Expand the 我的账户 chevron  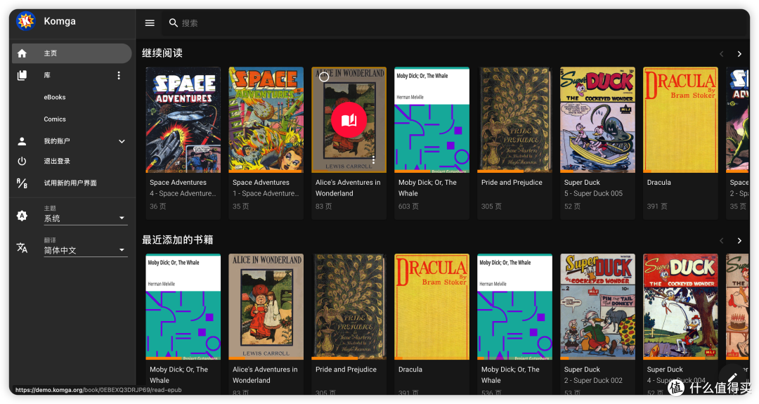[122, 141]
